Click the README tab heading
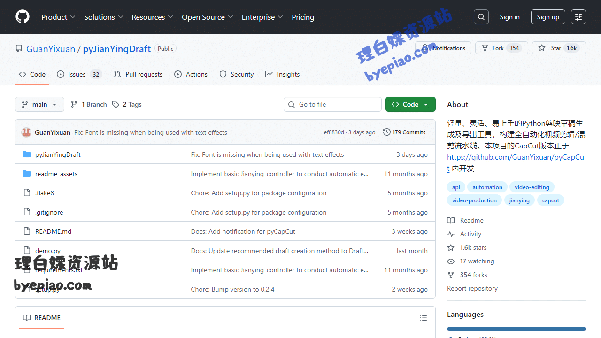 pyautogui.click(x=42, y=318)
